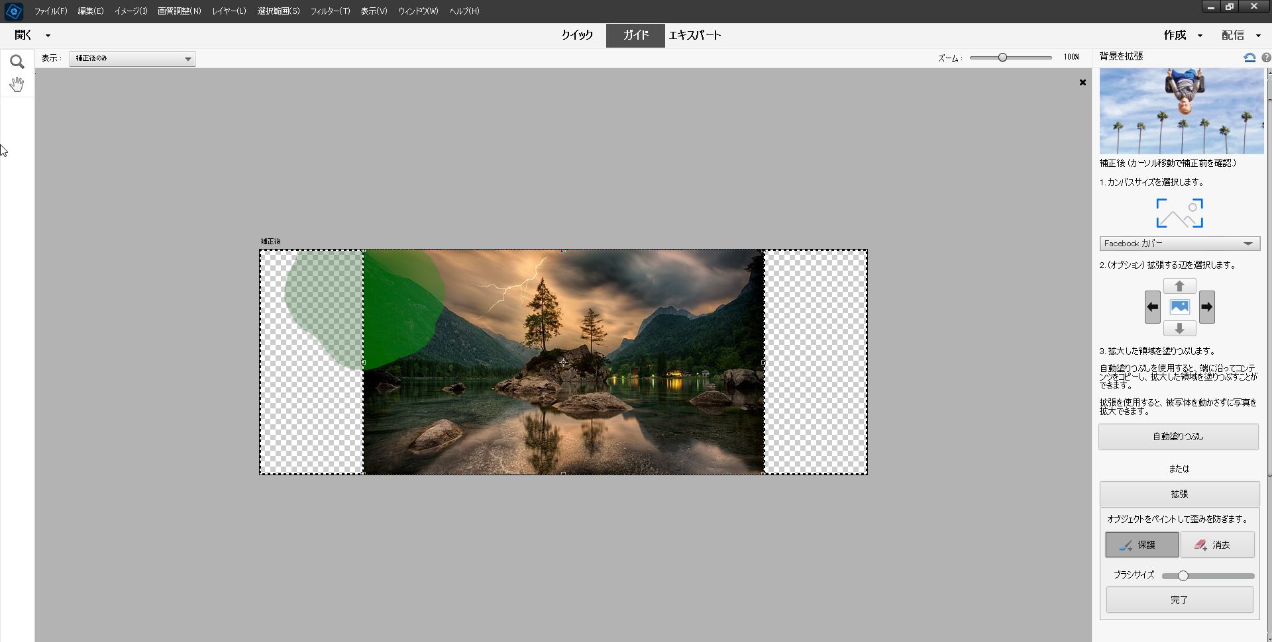Screen dimensions: 1272x642
Task: Open the ウィンドウ(W) menu
Action: [418, 11]
